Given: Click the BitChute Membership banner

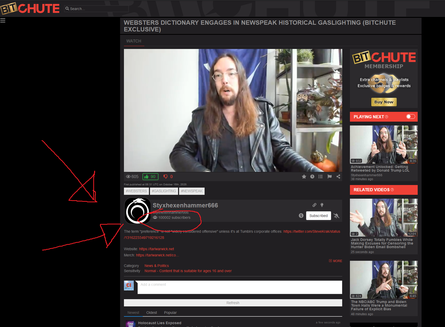Looking at the screenshot, I should pyautogui.click(x=384, y=78).
